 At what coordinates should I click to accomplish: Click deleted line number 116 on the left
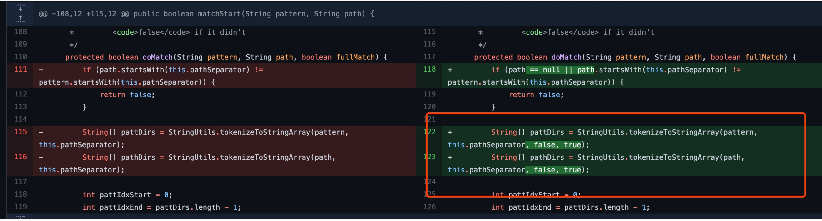(20, 157)
